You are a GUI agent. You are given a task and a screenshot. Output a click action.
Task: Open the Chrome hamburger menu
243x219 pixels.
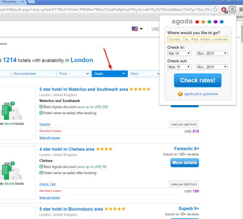pyautogui.click(x=241, y=9)
